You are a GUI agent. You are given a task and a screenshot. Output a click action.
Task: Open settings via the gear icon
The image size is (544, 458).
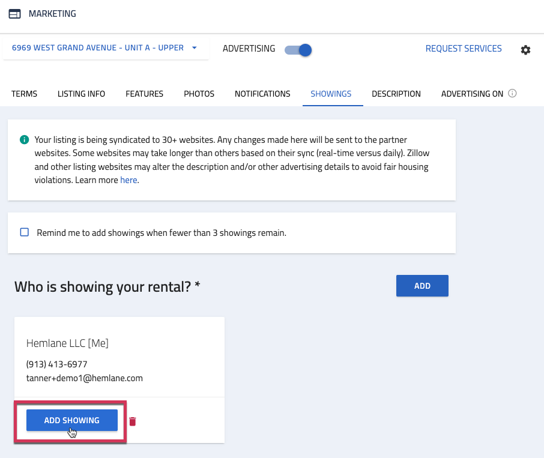pos(525,50)
